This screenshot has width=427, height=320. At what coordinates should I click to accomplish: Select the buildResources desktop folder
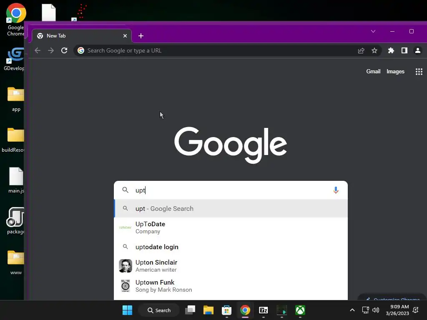[14, 140]
